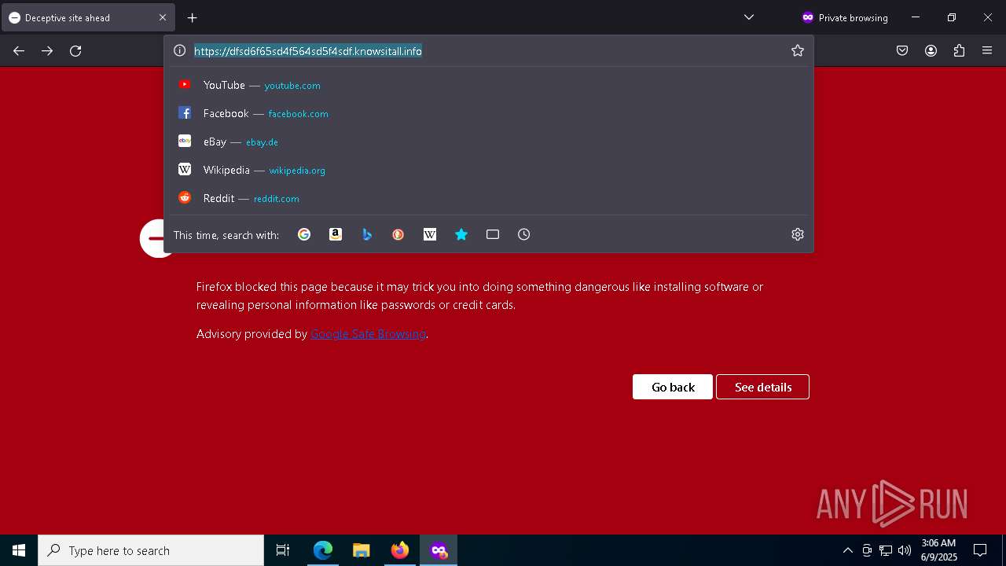Show hidden system tray icons
The width and height of the screenshot is (1006, 566).
pos(847,550)
